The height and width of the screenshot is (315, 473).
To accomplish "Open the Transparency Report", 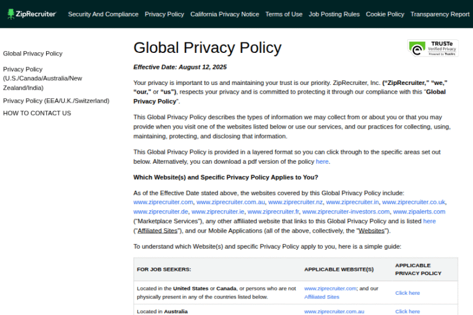I will tap(440, 14).
